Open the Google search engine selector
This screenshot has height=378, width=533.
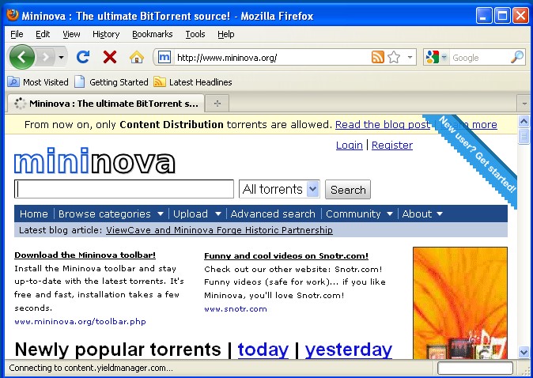point(437,57)
